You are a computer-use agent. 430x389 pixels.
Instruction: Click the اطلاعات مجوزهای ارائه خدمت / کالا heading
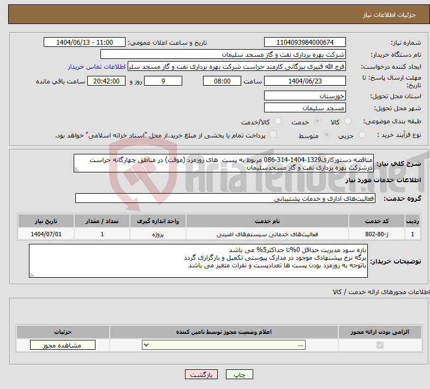pos(381,292)
